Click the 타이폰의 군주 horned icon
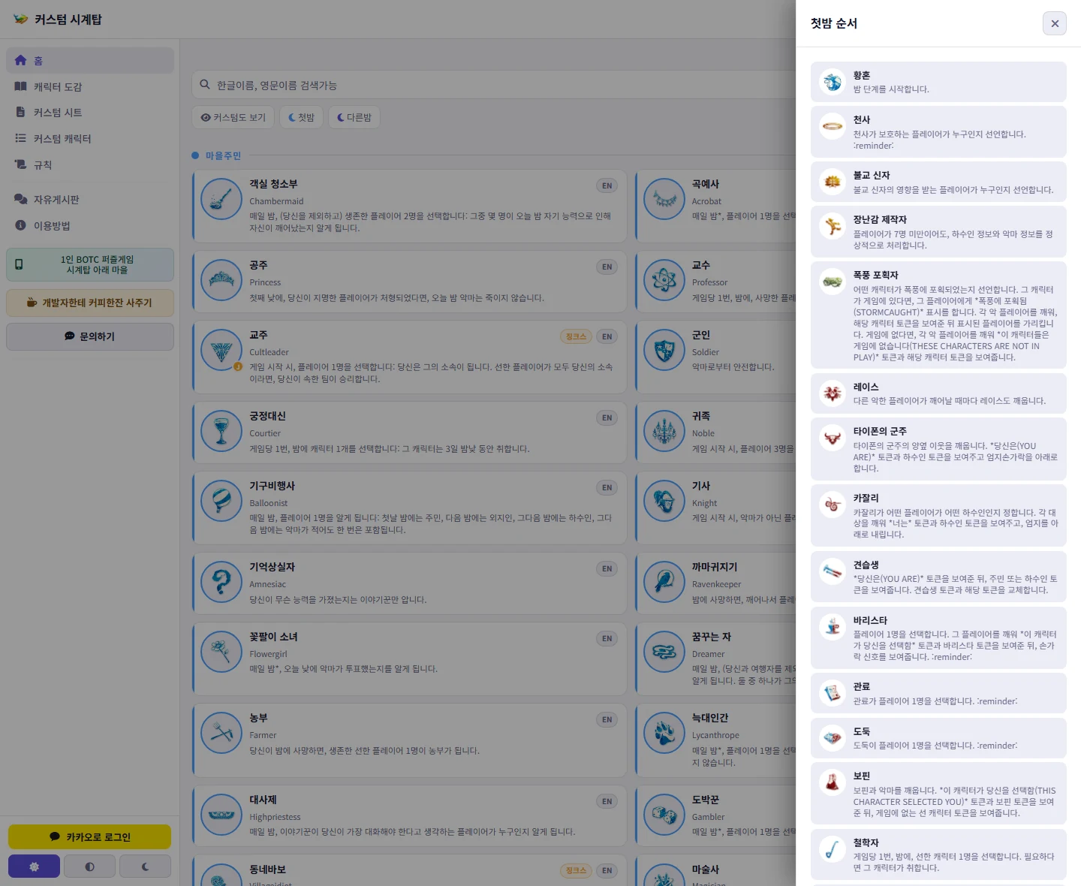 pyautogui.click(x=833, y=438)
